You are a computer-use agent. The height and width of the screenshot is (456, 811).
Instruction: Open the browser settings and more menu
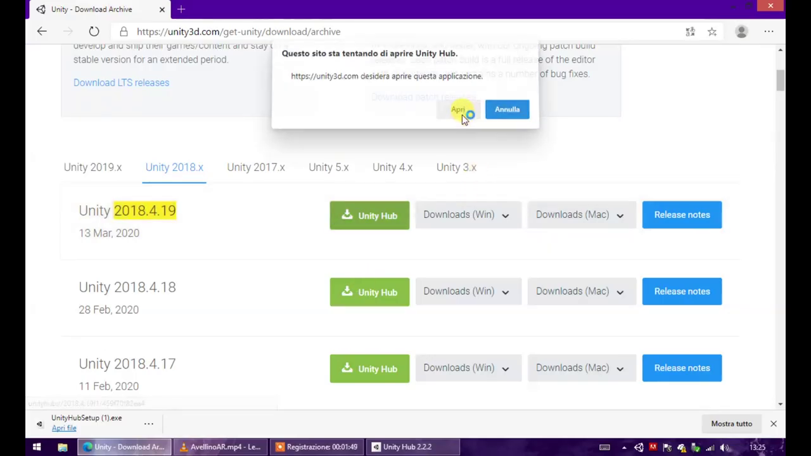coord(769,32)
